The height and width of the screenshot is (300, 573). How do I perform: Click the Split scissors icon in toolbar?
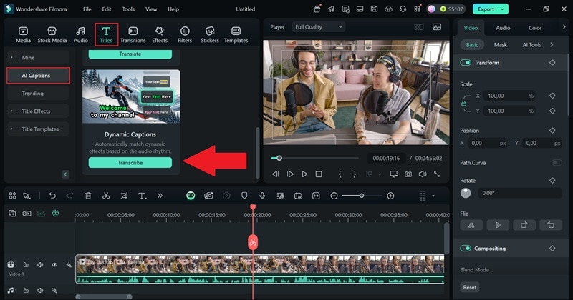click(x=106, y=196)
